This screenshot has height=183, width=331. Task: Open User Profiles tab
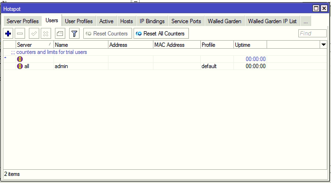(x=79, y=21)
